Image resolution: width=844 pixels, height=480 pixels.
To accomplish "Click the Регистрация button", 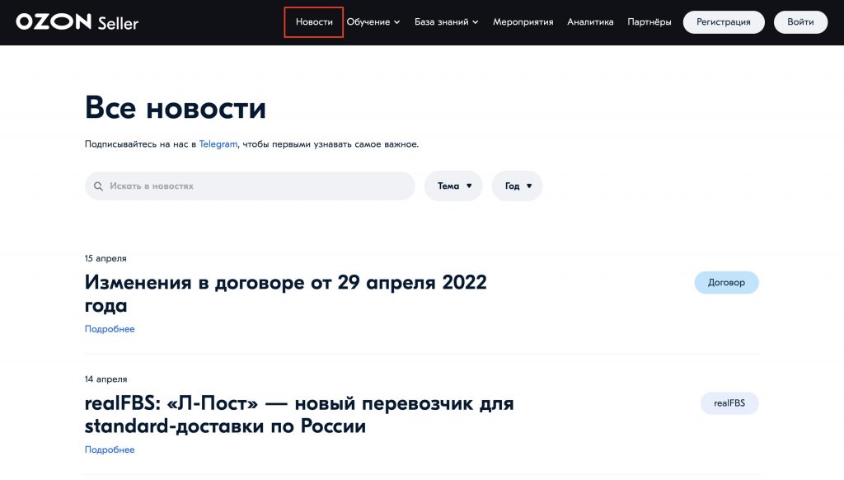I will [724, 22].
